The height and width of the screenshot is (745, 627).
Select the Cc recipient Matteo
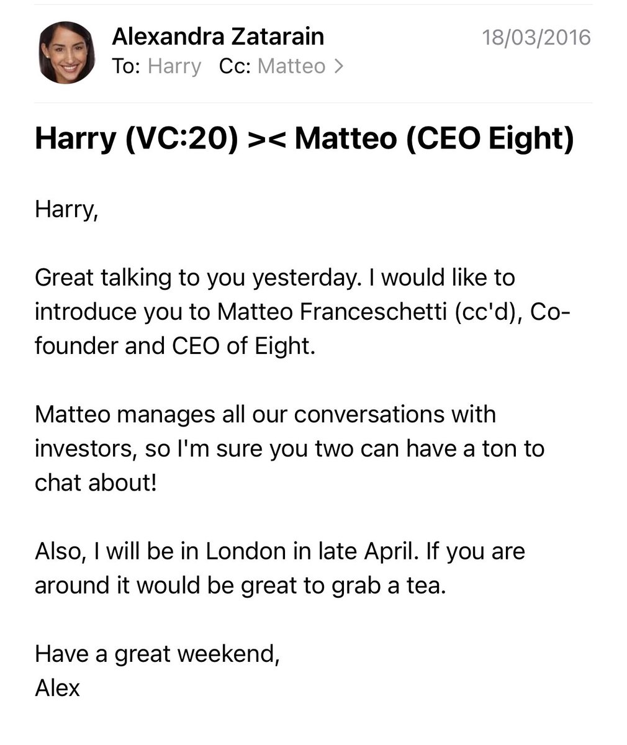pos(291,66)
